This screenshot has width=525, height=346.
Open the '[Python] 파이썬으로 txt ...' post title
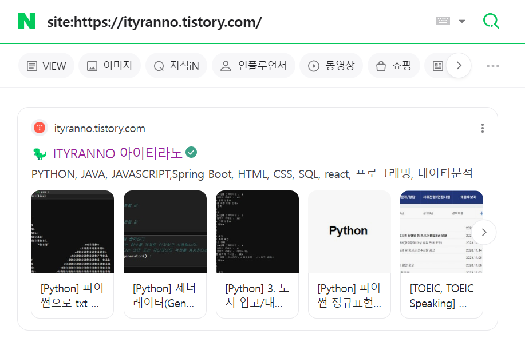[72, 296]
